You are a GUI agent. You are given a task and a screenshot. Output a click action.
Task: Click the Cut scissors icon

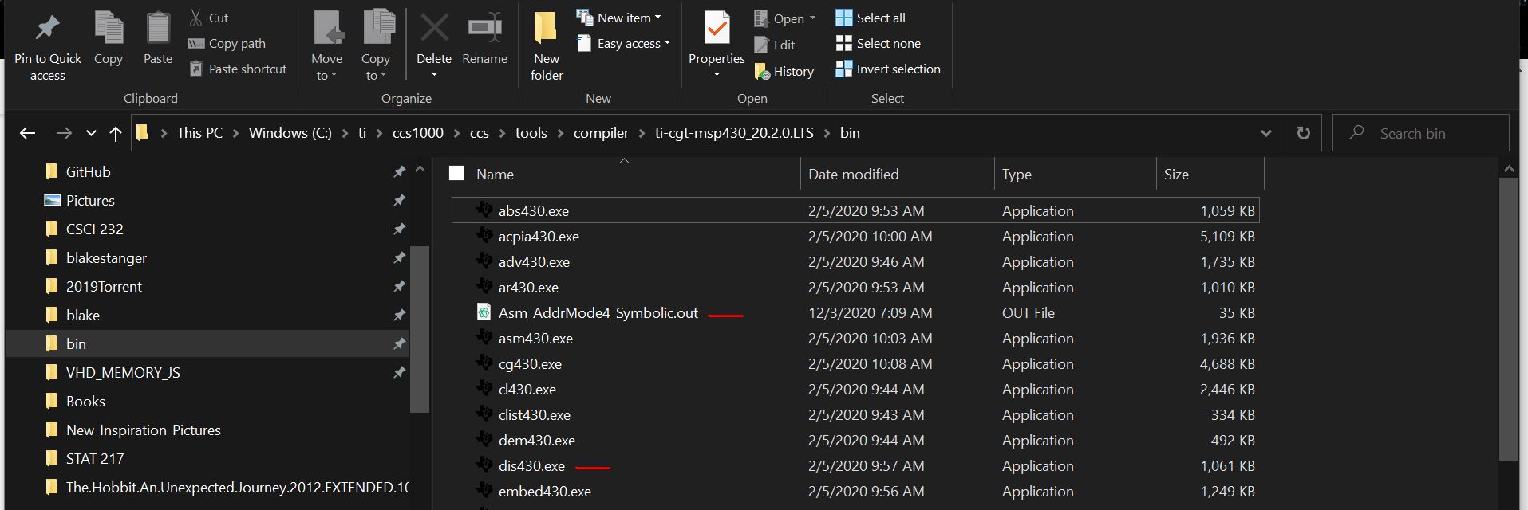(x=196, y=18)
